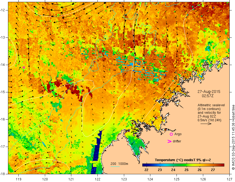Click the latitude label -14
The width and height of the screenshot is (235, 182).
tap(3, 65)
